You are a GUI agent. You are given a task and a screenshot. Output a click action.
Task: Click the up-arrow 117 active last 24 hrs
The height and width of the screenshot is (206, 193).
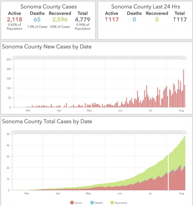pyautogui.click(x=112, y=19)
